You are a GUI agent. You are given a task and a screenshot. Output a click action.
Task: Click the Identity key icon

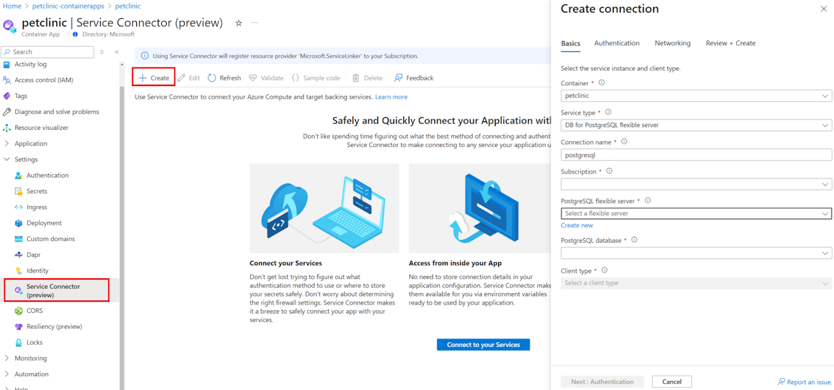click(19, 271)
